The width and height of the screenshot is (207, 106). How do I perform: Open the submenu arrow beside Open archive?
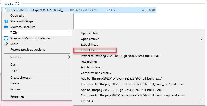click(x=201, y=39)
